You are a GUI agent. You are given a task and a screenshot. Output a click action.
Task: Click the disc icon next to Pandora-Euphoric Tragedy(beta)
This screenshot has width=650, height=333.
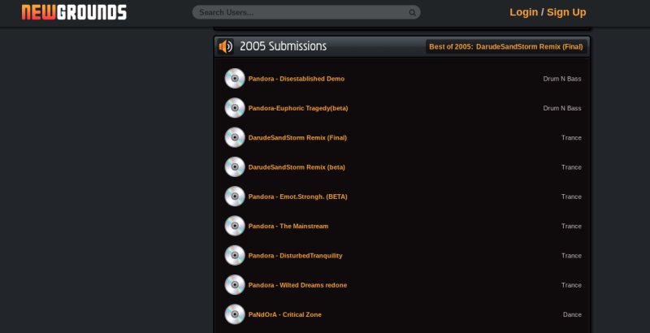coord(235,108)
